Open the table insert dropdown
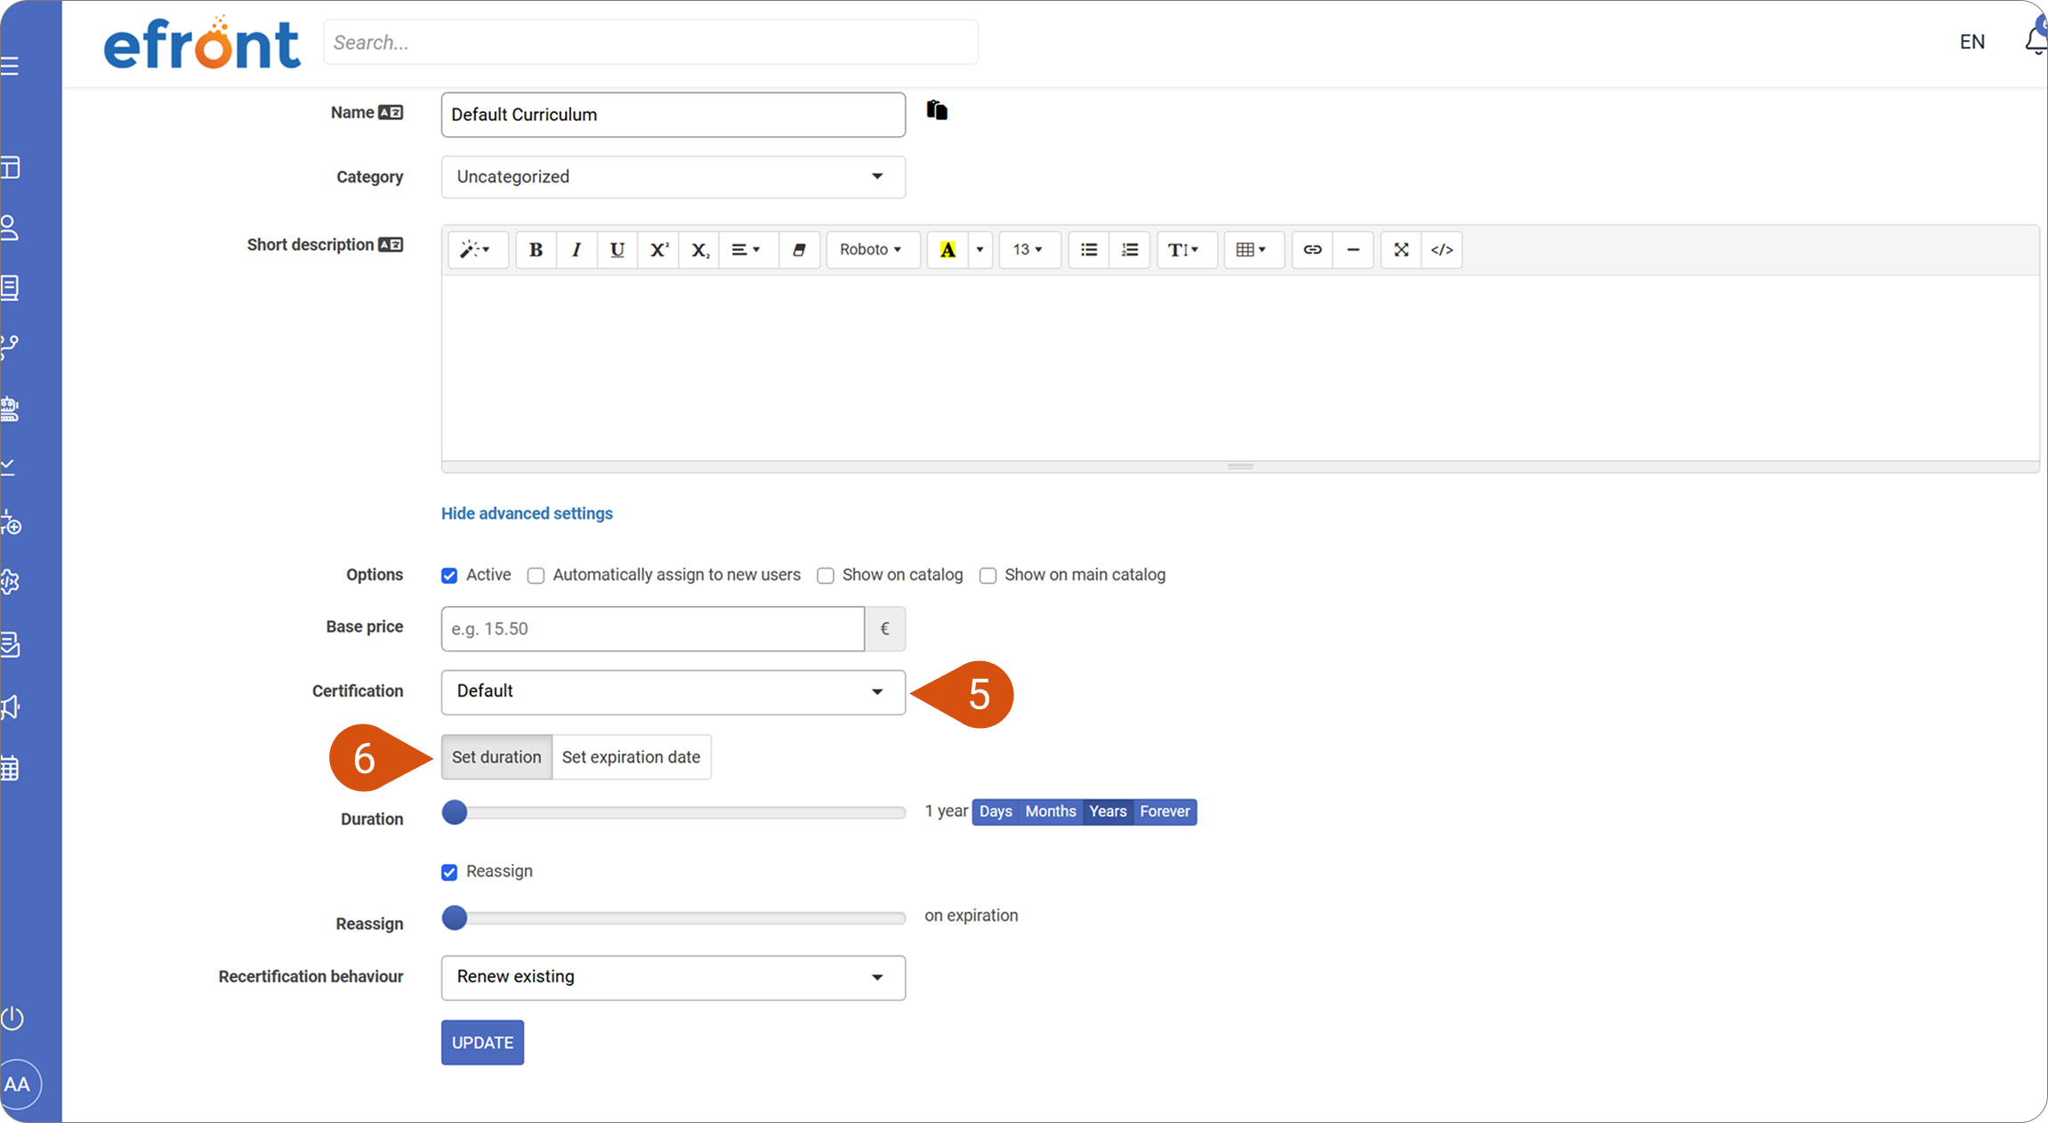Screen dimensions: 2048x1123 tap(1253, 250)
